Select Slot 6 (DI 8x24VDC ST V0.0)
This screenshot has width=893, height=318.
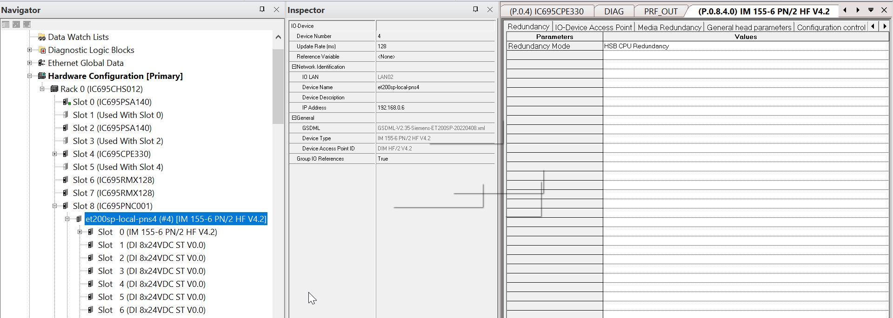tap(152, 310)
